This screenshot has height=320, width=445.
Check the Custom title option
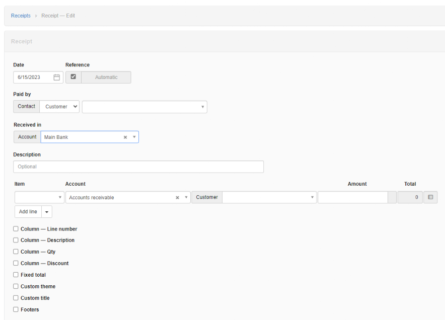[x=16, y=298]
